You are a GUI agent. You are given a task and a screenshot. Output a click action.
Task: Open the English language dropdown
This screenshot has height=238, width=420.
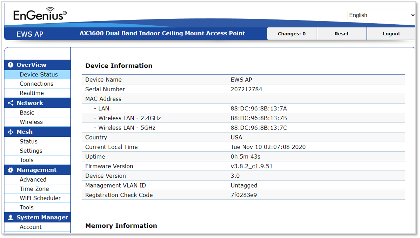click(381, 15)
